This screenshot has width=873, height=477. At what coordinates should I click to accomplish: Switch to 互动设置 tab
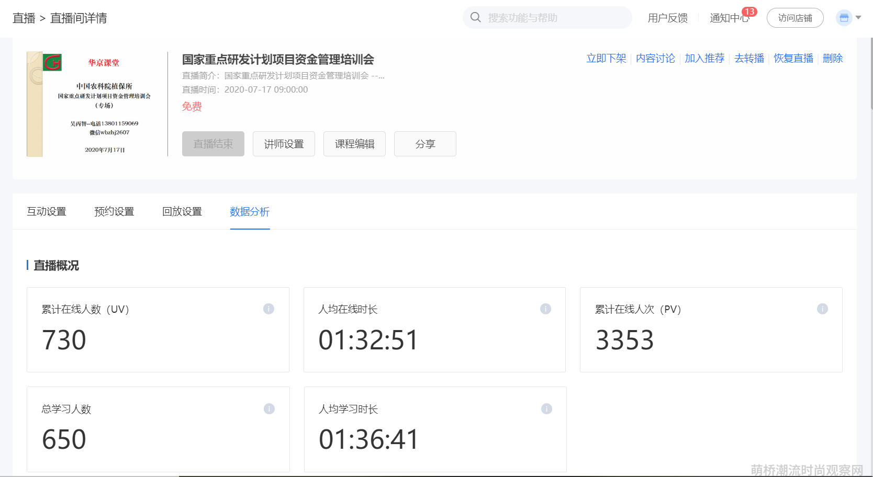click(47, 211)
